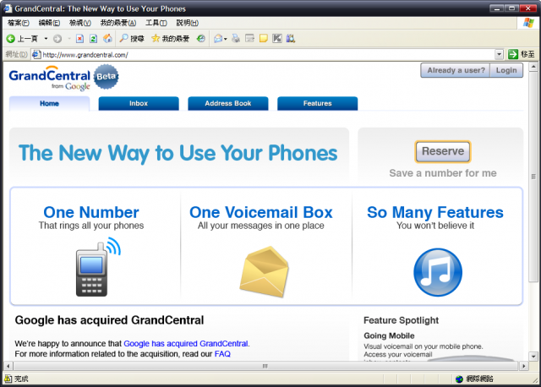
Task: Click the Mail envelope toolbar icon
Action: coord(218,39)
